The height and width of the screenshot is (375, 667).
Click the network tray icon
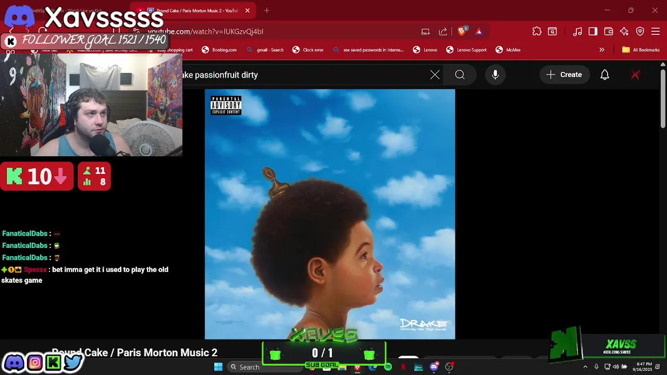[x=608, y=367]
